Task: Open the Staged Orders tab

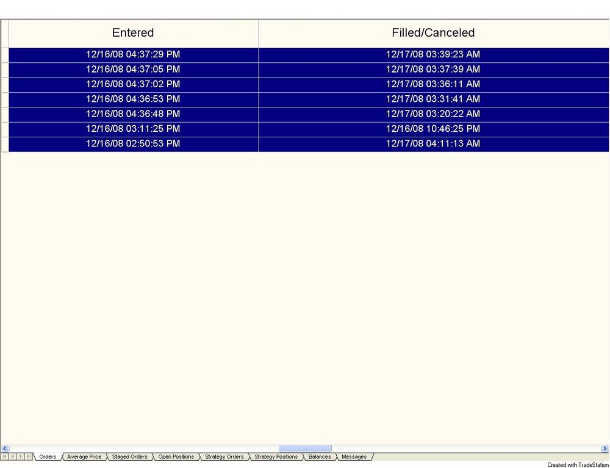Action: coord(129,457)
